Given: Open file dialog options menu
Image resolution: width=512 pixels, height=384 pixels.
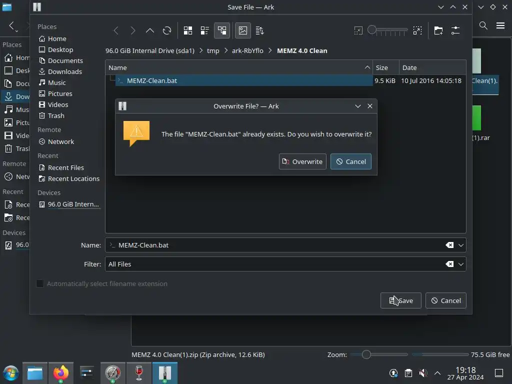Looking at the screenshot, I should pyautogui.click(x=455, y=30).
